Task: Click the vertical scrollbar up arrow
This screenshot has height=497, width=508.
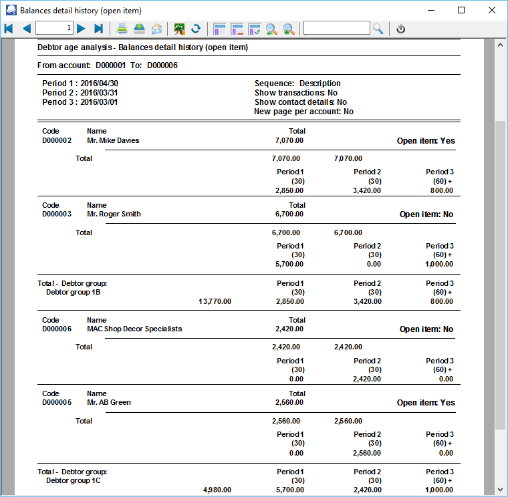Action: coord(501,45)
